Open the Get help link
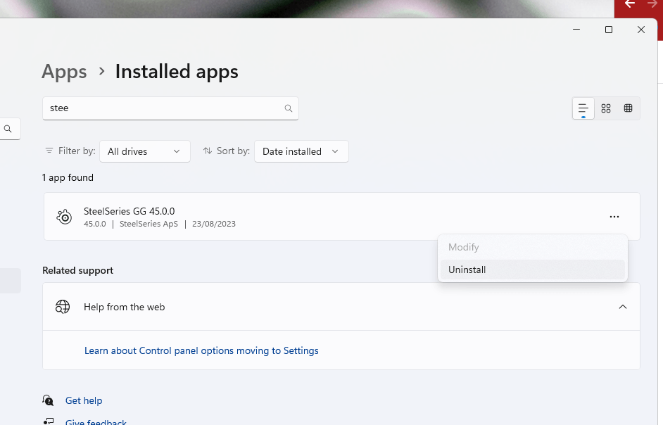 [x=84, y=400]
